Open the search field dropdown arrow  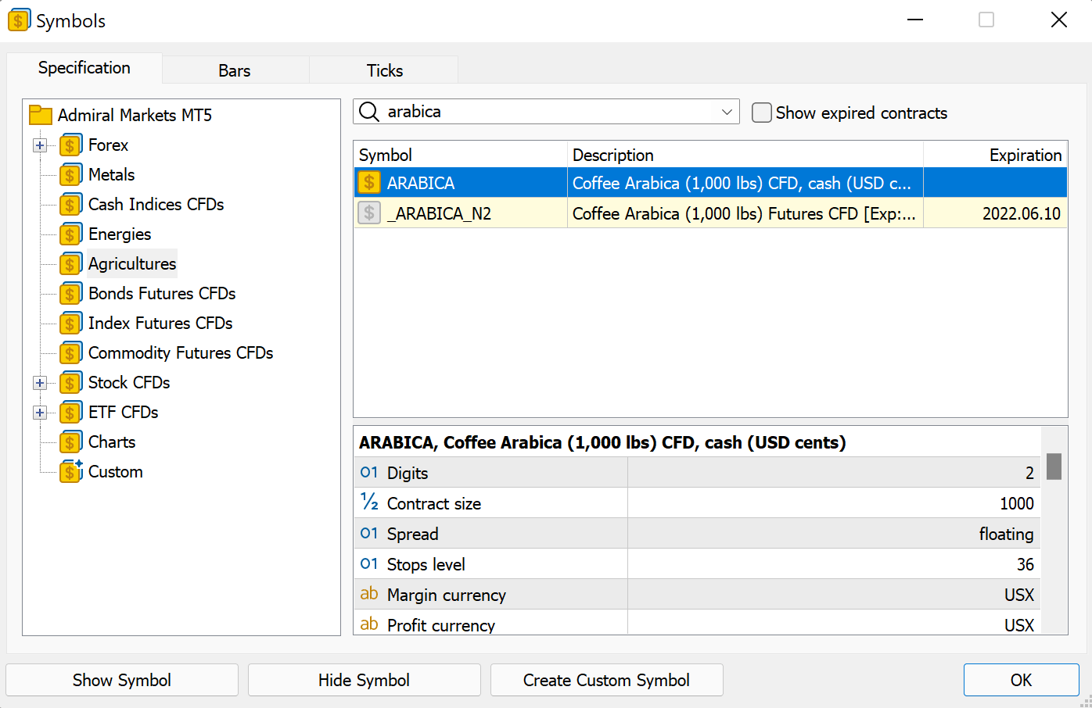(x=727, y=112)
